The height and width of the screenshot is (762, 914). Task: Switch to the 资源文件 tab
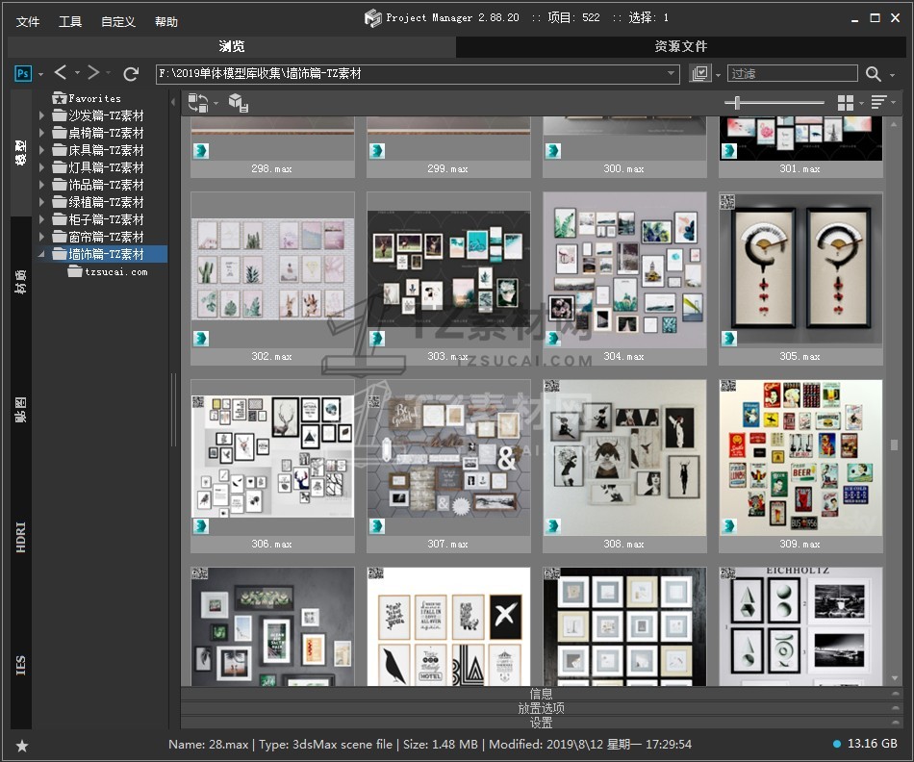click(x=680, y=46)
